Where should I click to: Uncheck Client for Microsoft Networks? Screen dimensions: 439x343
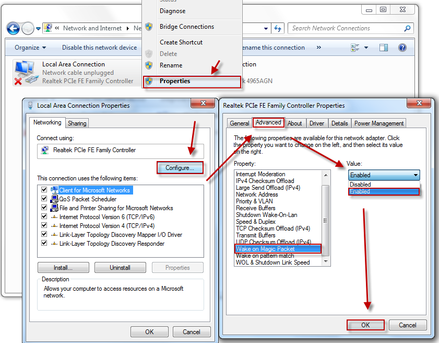44,190
